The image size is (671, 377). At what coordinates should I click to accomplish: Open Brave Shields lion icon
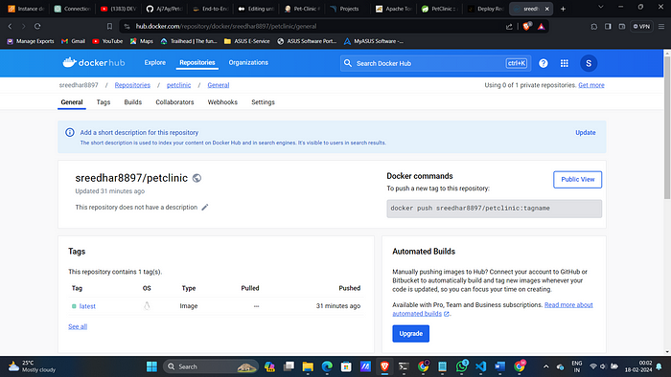pos(527,26)
